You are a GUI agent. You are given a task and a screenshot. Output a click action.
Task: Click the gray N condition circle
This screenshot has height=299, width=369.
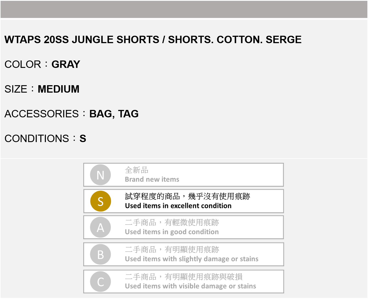click(101, 175)
